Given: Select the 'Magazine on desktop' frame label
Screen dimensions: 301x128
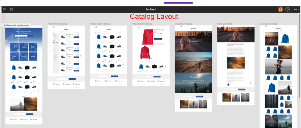Looking at the screenshot, I should 183,24.
